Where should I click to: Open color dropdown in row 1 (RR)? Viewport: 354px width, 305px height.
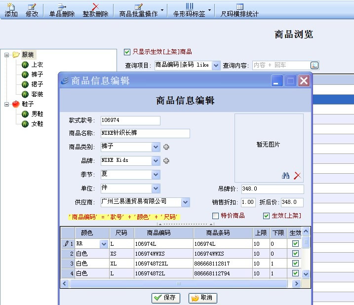(x=104, y=244)
